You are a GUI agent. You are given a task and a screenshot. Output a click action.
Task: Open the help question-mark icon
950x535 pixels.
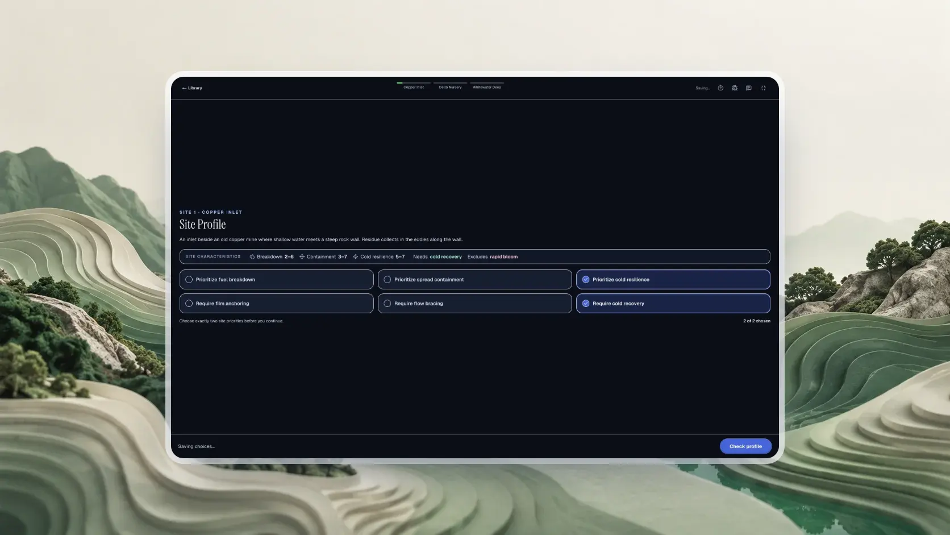(x=720, y=88)
